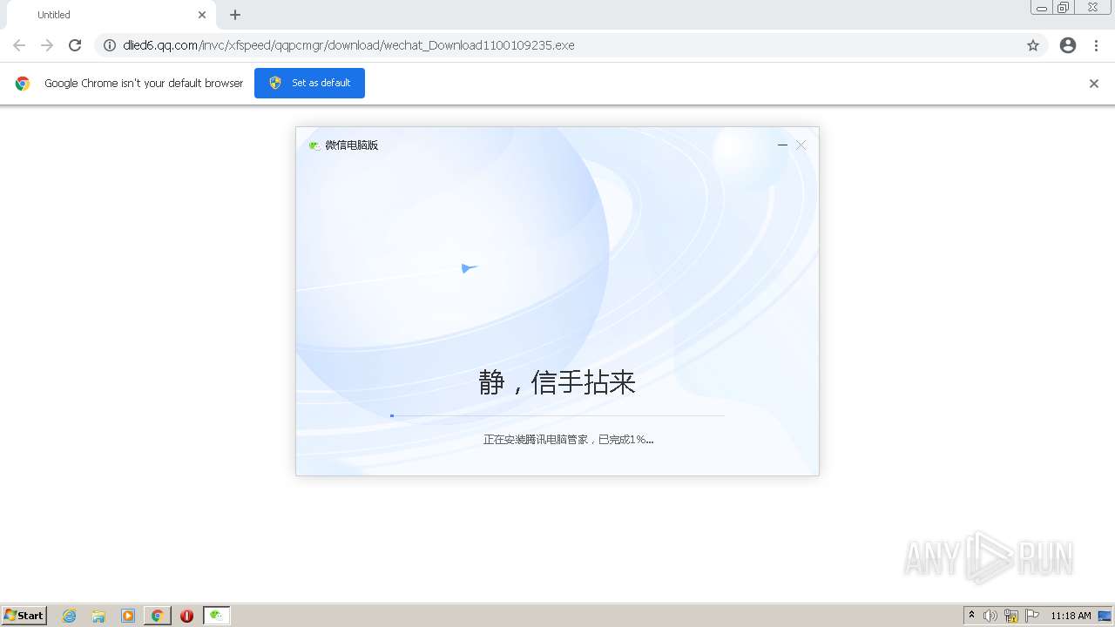Viewport: 1115px width, 627px height.
Task: Open Action Center flag icon
Action: 1032,616
